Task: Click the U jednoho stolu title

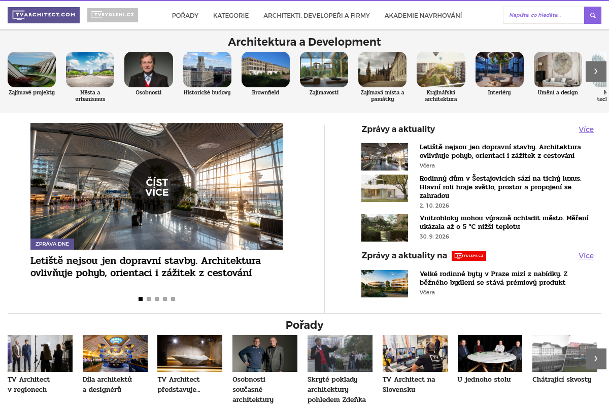Action: 484,380
